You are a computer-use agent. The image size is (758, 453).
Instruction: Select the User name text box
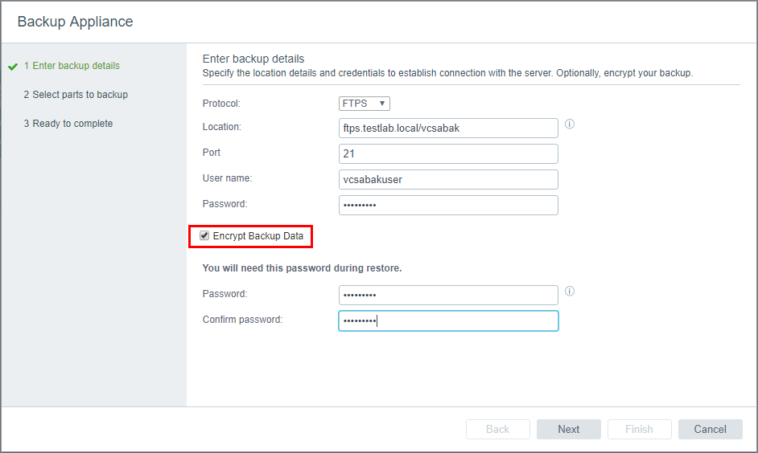click(448, 180)
